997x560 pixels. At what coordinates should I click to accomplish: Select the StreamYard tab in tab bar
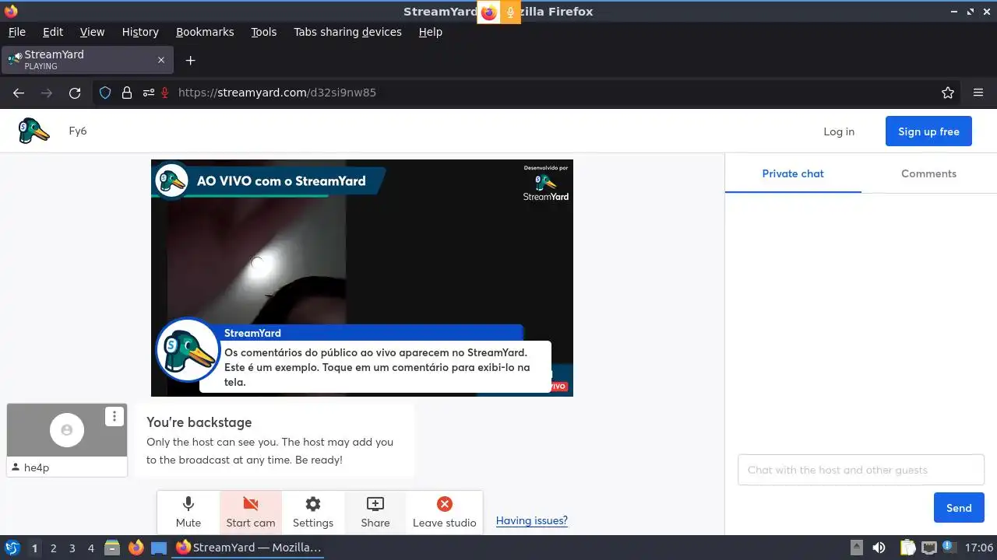coord(86,60)
